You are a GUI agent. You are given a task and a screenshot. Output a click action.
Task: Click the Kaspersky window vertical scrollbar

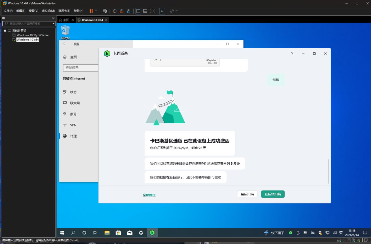coord(328,171)
